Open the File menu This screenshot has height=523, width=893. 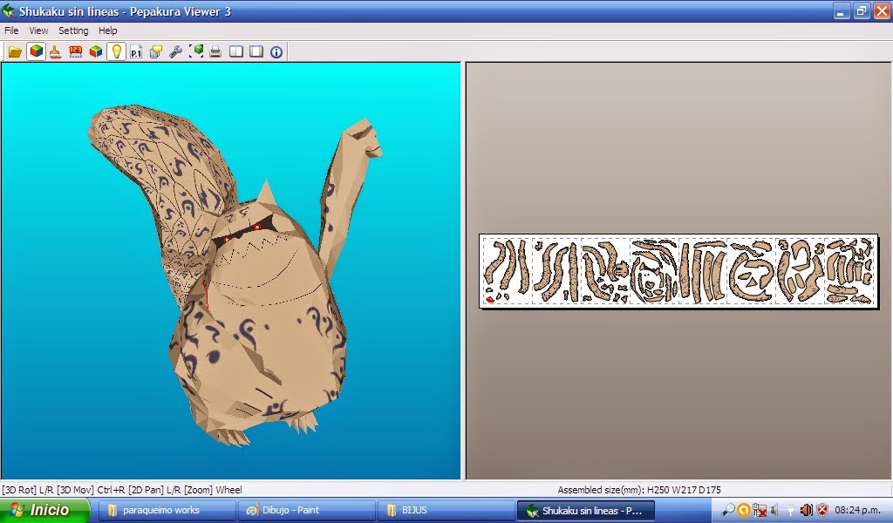click(x=11, y=31)
